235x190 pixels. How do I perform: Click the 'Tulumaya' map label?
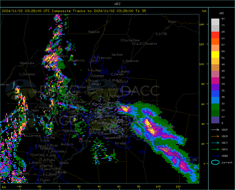coord(98,76)
